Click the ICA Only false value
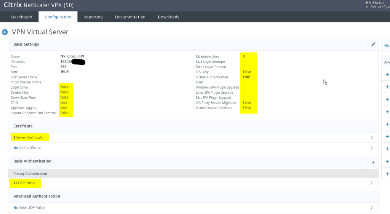Screen dimensions: 390x214 click(x=247, y=72)
